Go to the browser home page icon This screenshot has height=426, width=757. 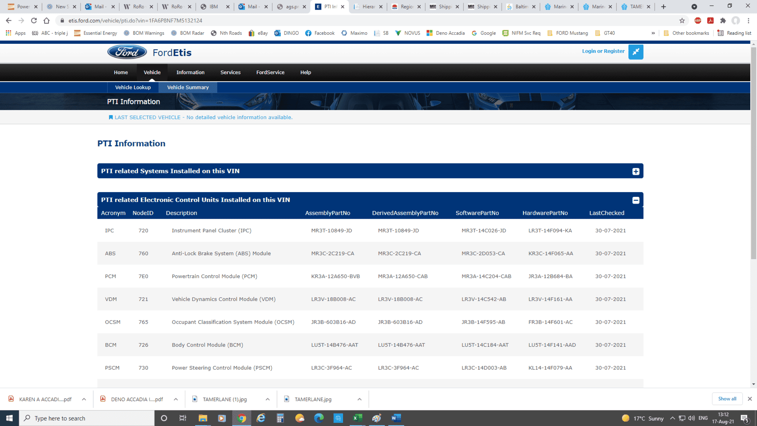click(47, 20)
